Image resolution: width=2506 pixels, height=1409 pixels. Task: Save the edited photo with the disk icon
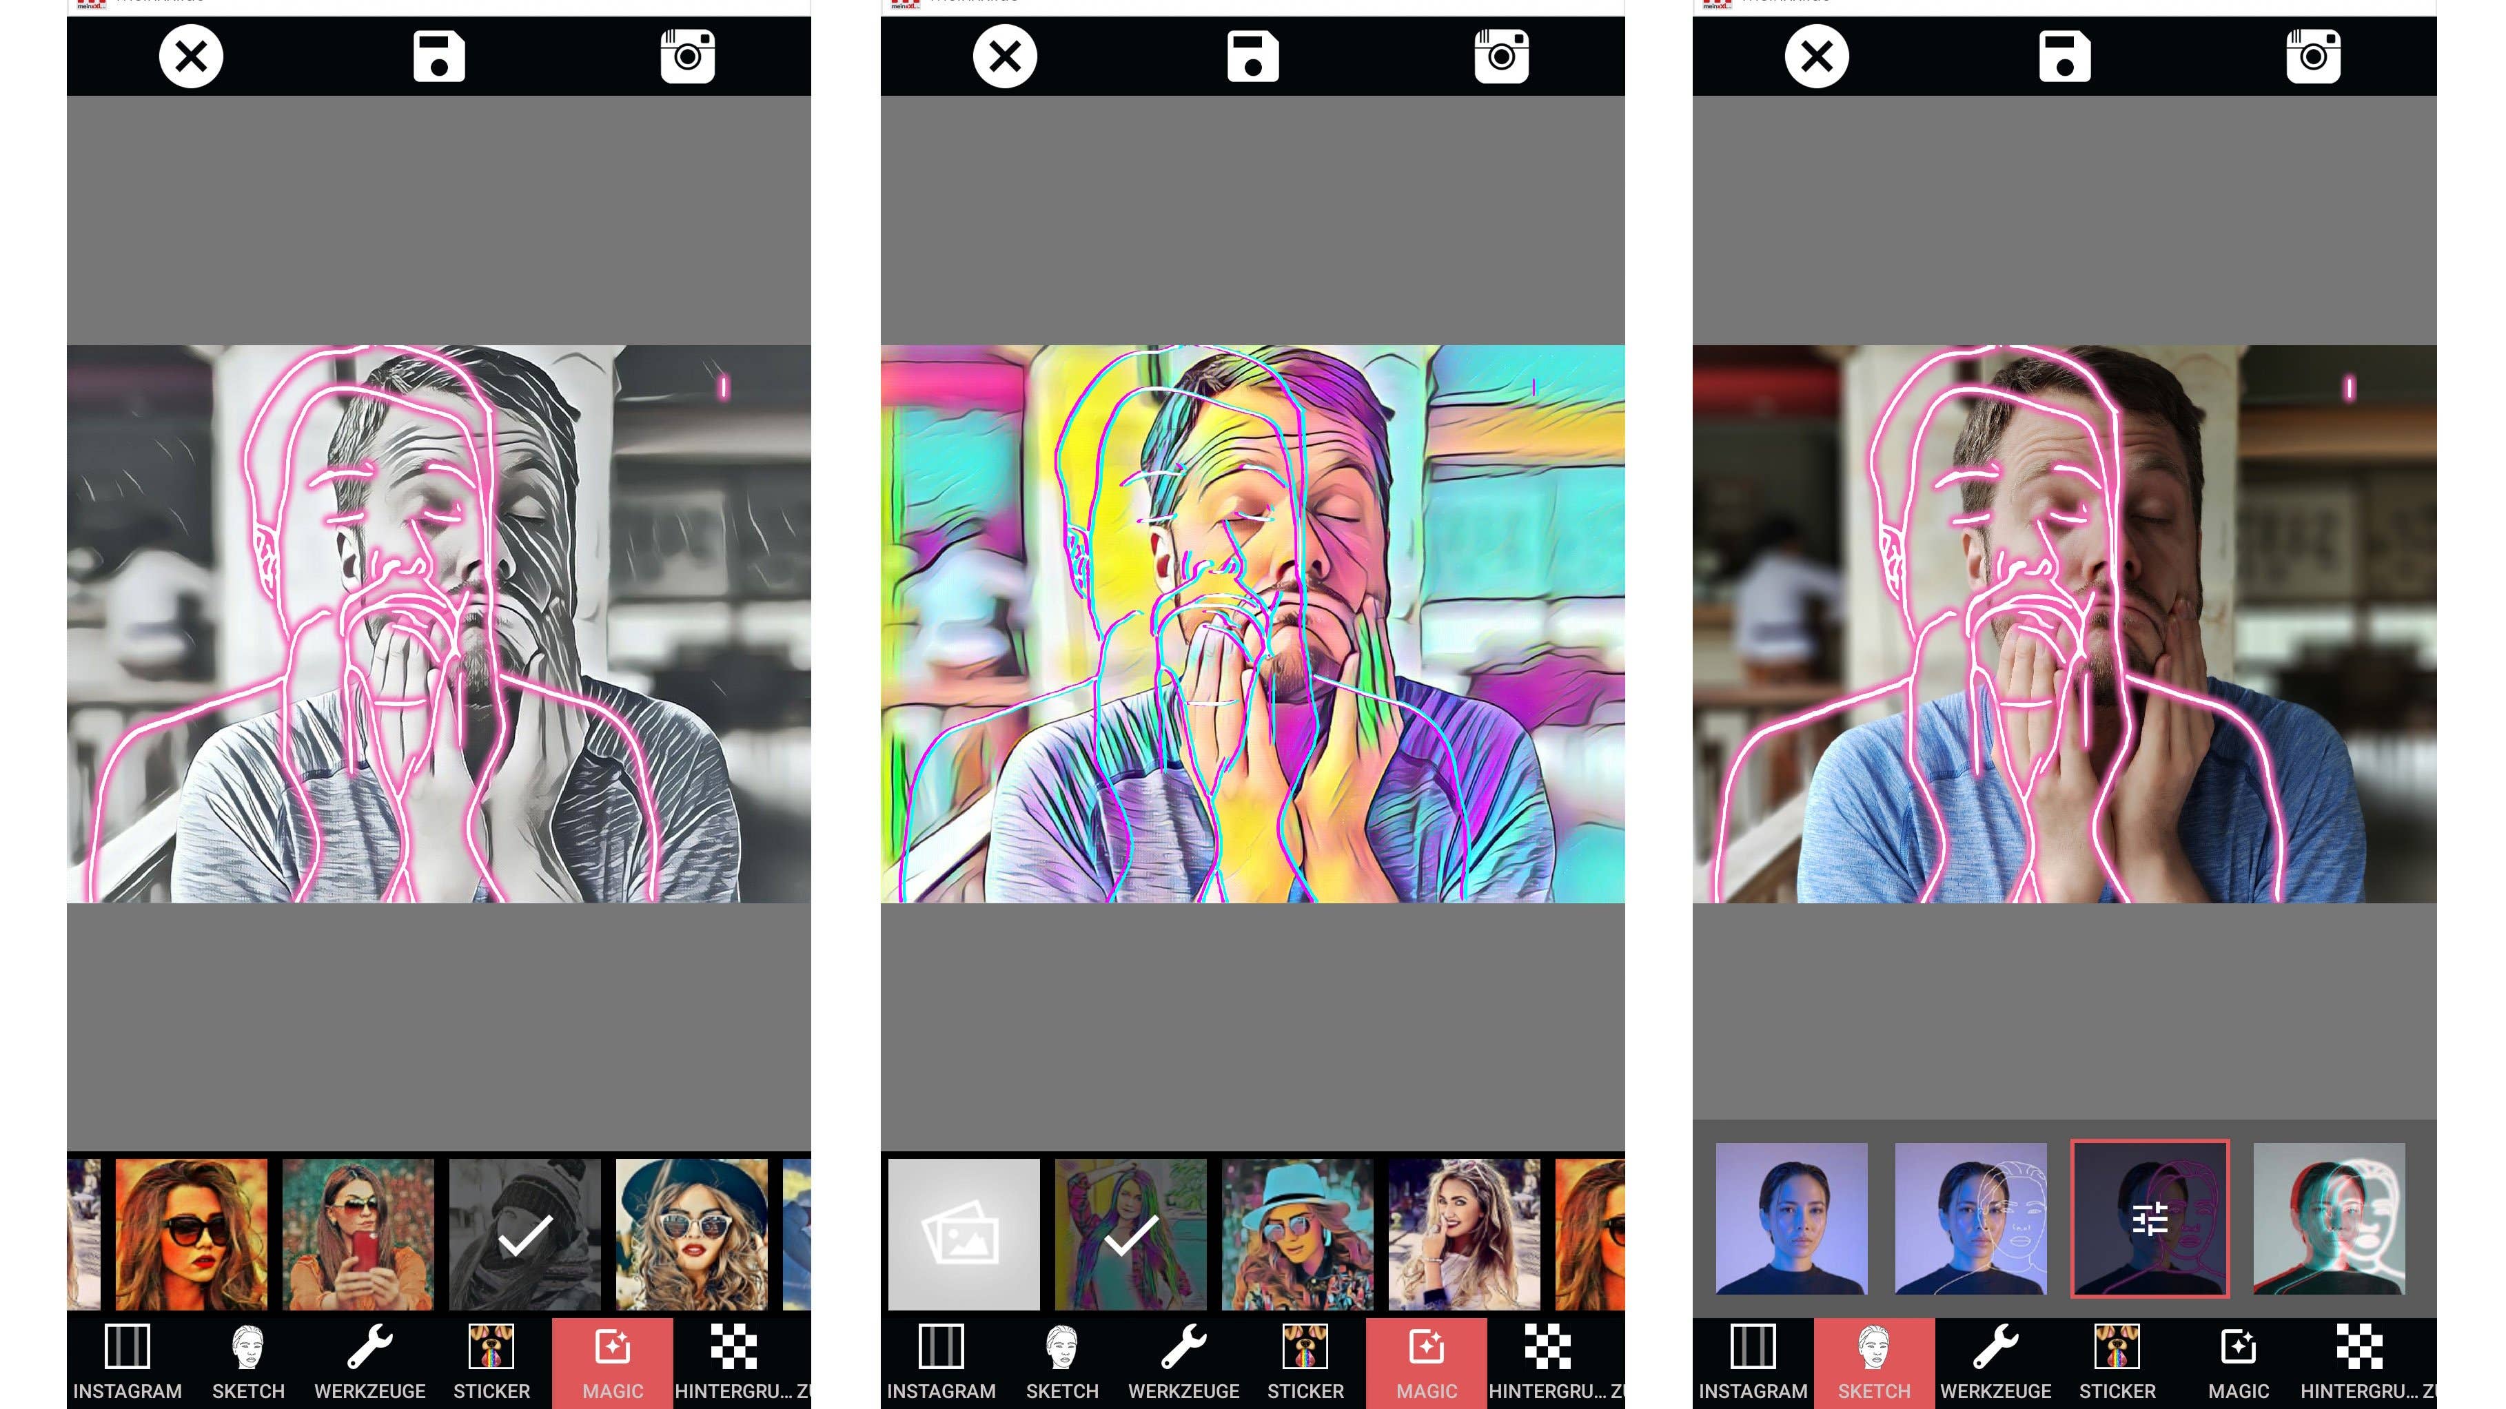click(x=440, y=56)
